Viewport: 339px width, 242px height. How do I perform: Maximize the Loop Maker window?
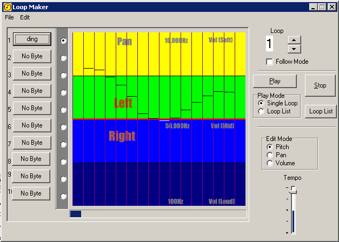click(x=322, y=7)
